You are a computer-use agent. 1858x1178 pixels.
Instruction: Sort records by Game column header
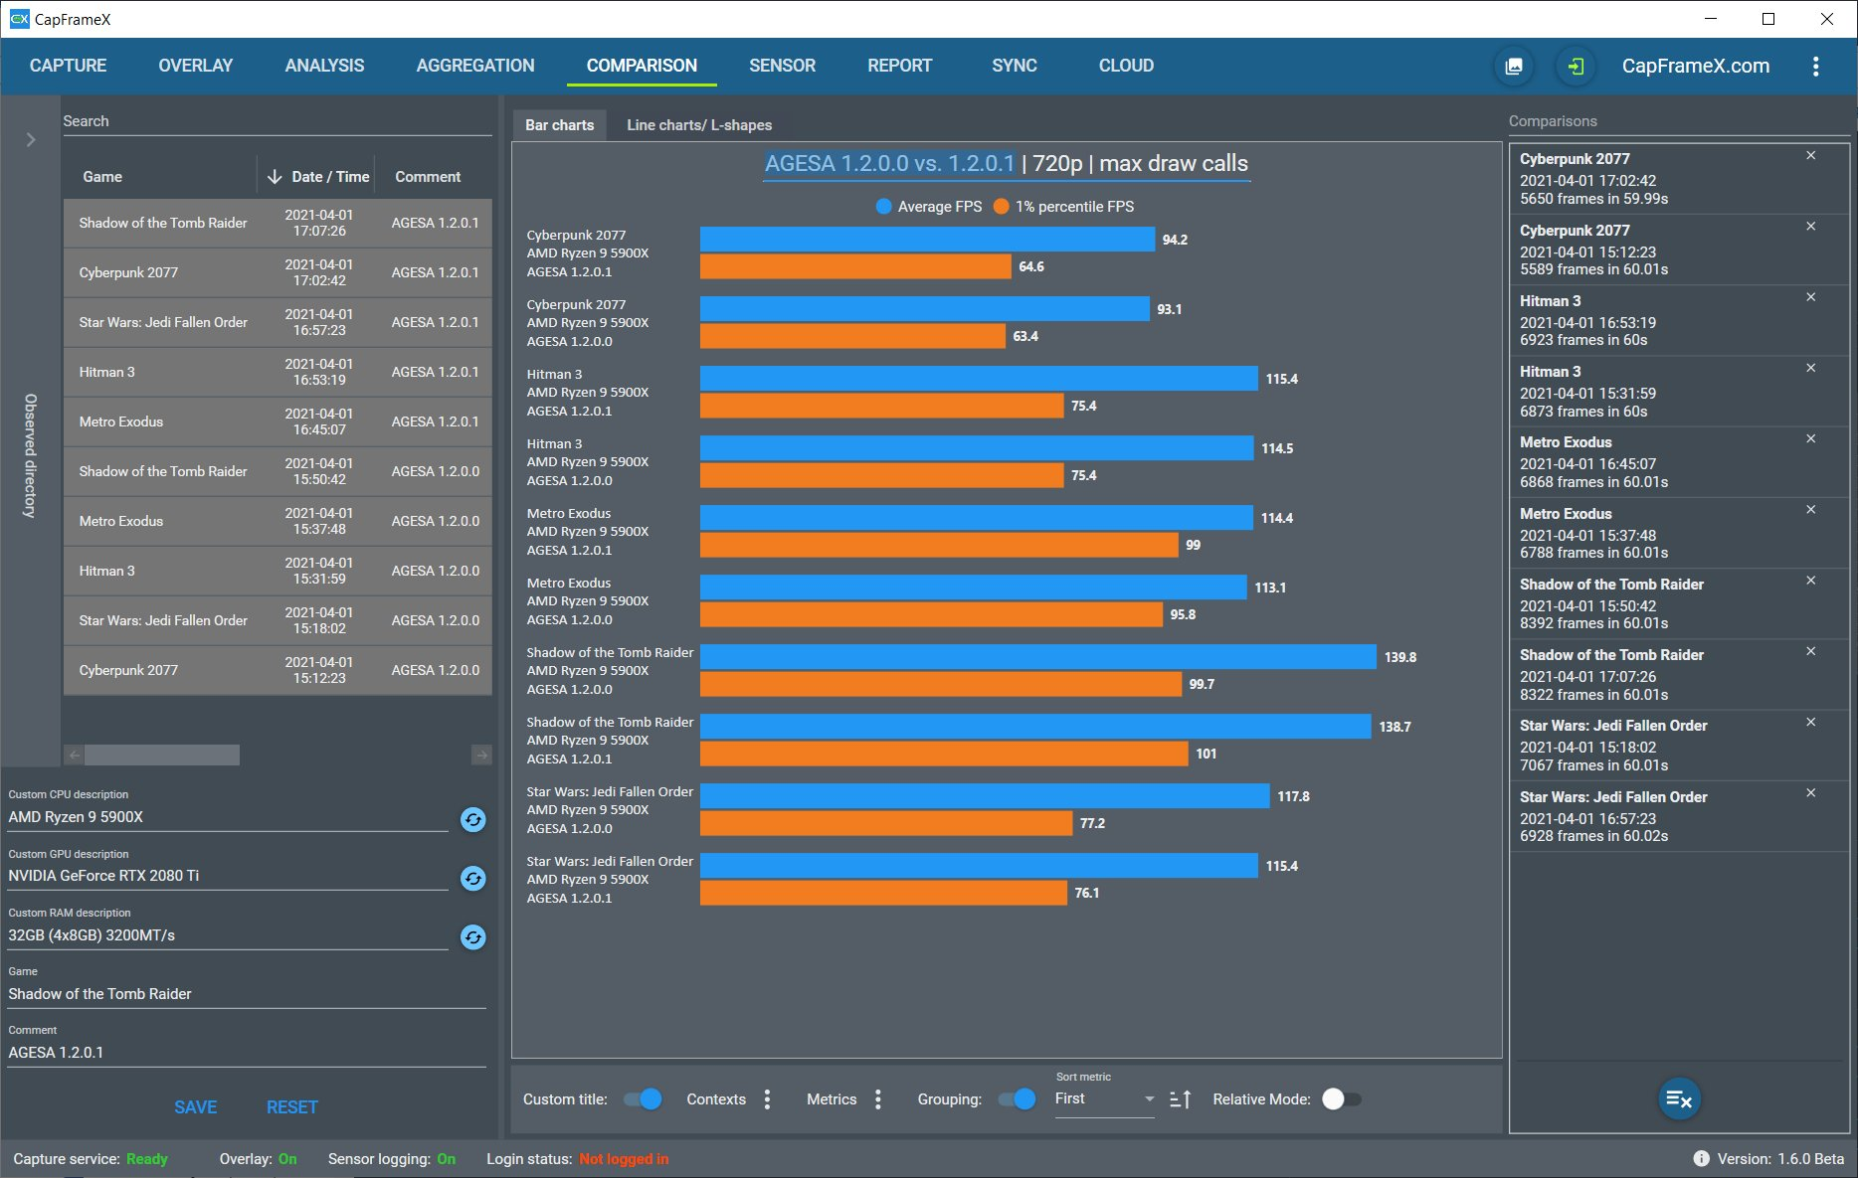[x=102, y=177]
